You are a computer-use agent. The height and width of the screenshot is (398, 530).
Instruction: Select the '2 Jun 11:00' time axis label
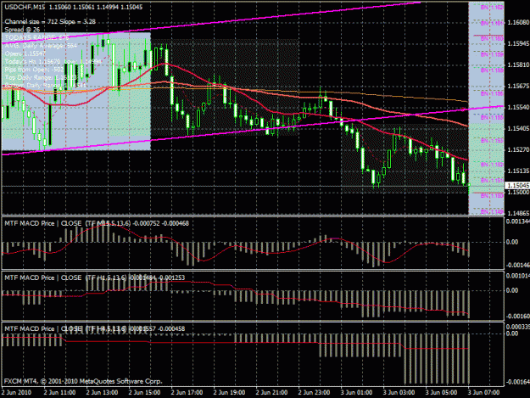coord(59,393)
